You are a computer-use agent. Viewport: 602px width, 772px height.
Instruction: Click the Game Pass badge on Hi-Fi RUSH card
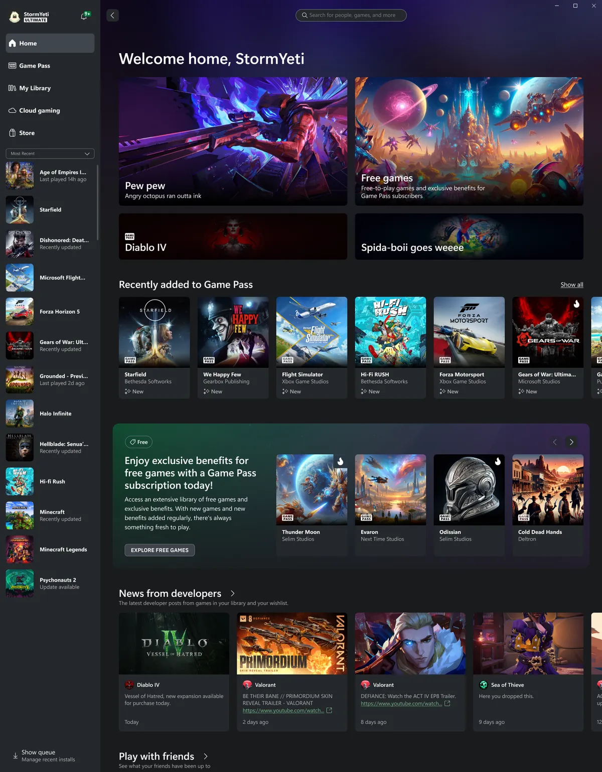pyautogui.click(x=366, y=360)
